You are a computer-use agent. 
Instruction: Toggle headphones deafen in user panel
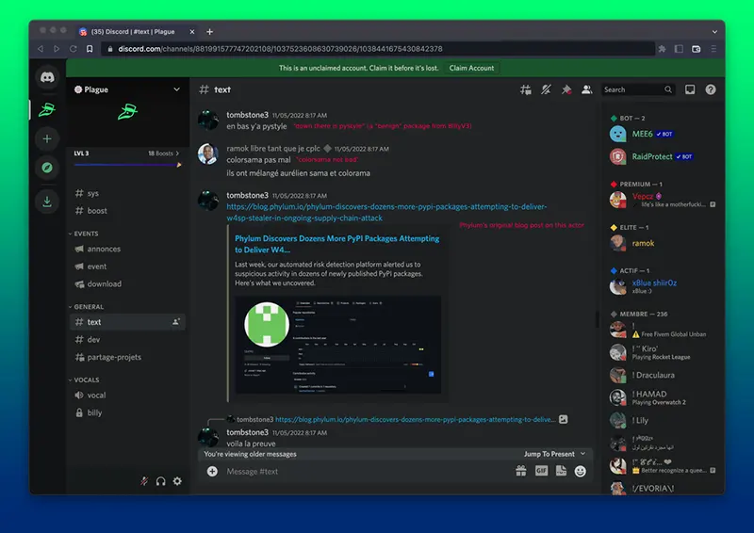coord(160,481)
